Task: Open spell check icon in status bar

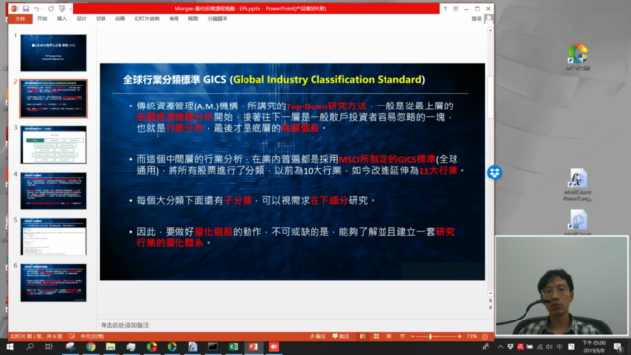Action: point(72,336)
